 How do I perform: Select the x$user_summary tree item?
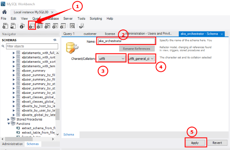34,70
